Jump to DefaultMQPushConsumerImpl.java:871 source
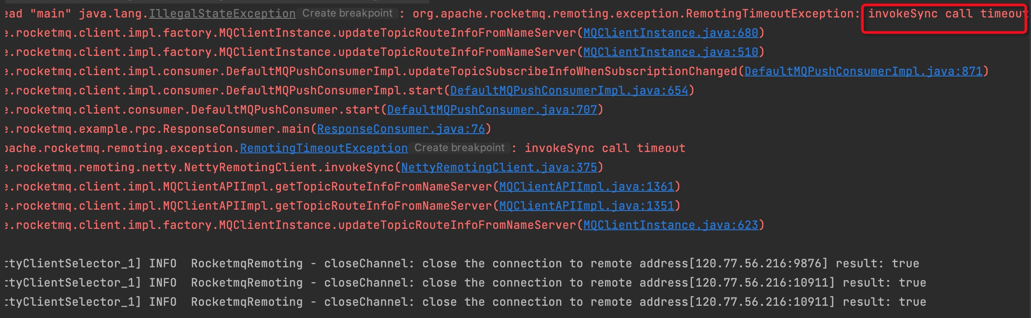1031x318 pixels. point(863,71)
